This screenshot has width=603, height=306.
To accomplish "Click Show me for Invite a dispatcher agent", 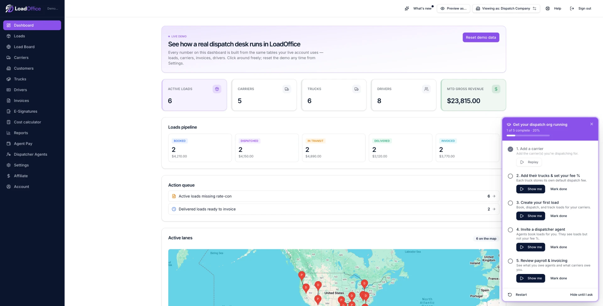I will (x=530, y=247).
